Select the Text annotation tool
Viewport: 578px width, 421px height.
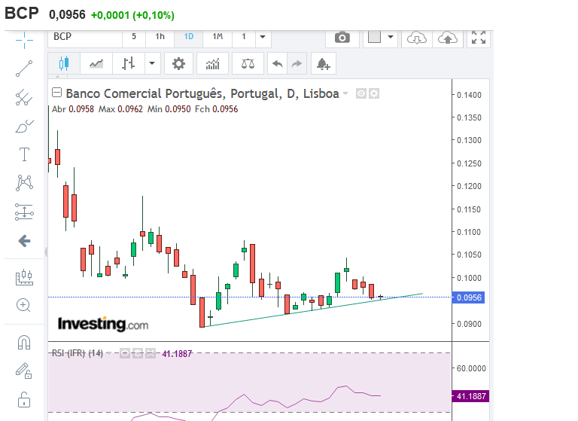coord(24,154)
